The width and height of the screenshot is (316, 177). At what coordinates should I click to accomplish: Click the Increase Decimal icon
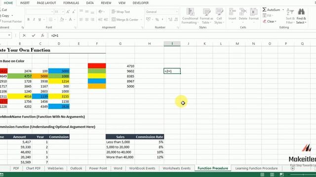(x=170, y=20)
